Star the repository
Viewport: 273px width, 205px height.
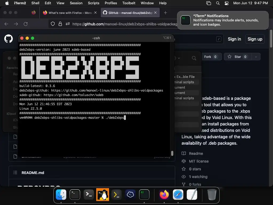coord(238,57)
